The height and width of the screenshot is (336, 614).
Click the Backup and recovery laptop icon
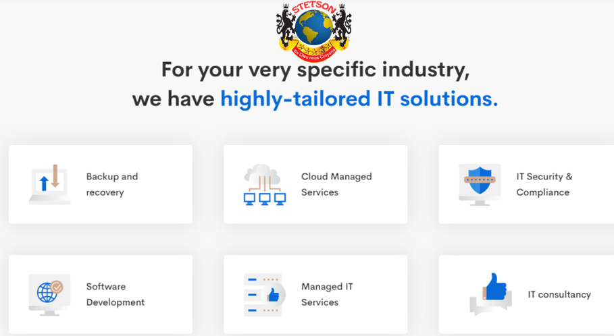[49, 184]
